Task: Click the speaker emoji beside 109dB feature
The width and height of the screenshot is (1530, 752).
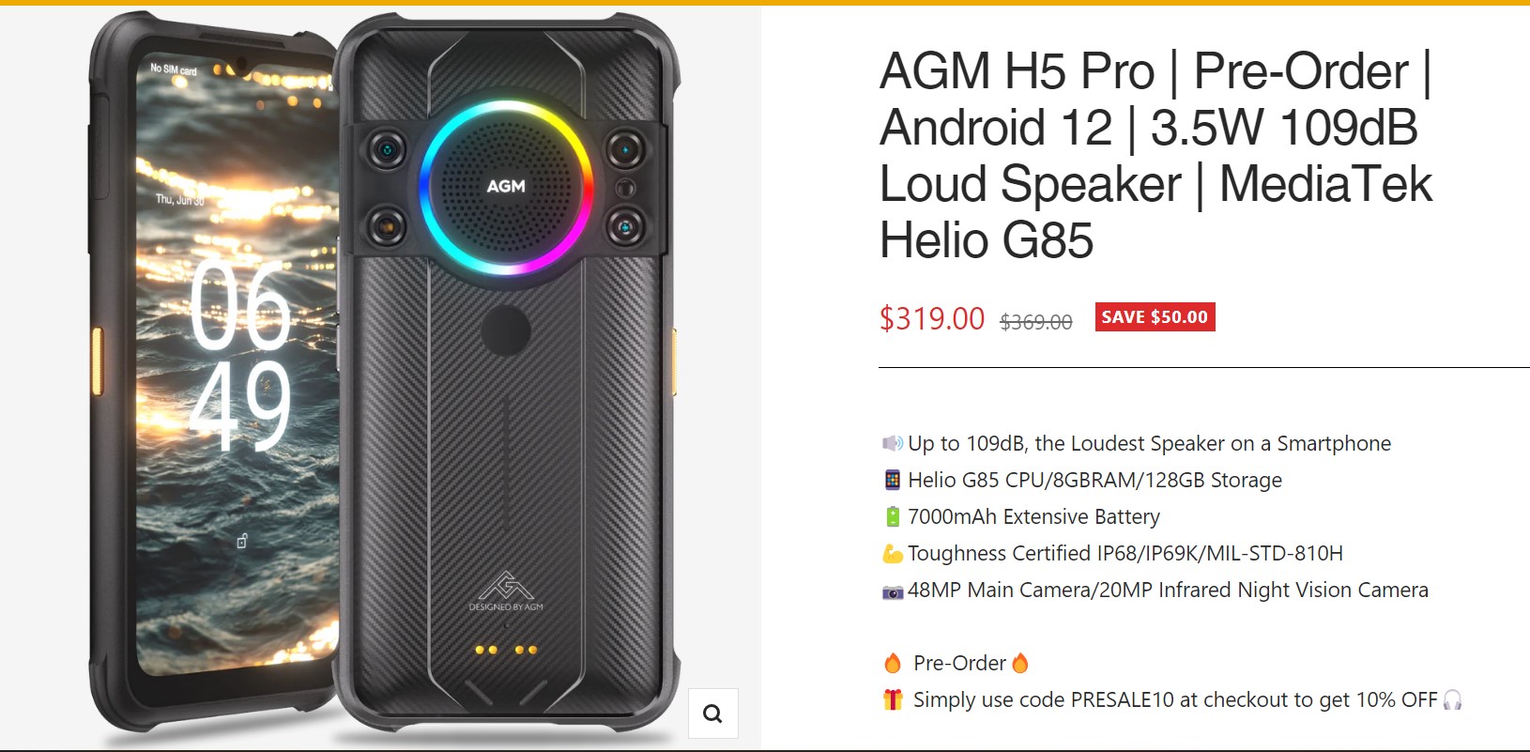Action: pyautogui.click(x=893, y=443)
